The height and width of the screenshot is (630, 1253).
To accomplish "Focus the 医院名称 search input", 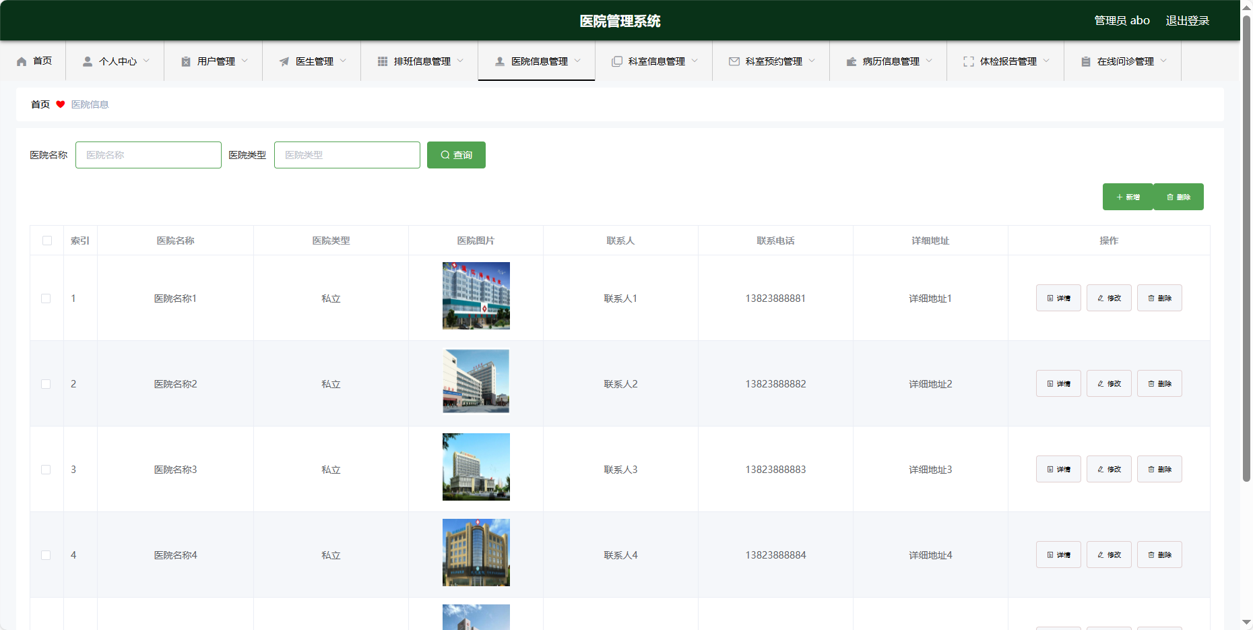I will (x=148, y=155).
